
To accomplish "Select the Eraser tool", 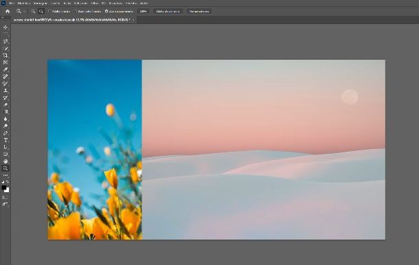I will click(5, 105).
